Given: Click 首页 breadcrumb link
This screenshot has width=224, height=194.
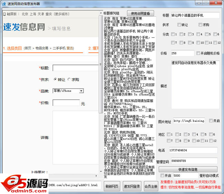Looking at the screenshot, I should (x=28, y=48).
